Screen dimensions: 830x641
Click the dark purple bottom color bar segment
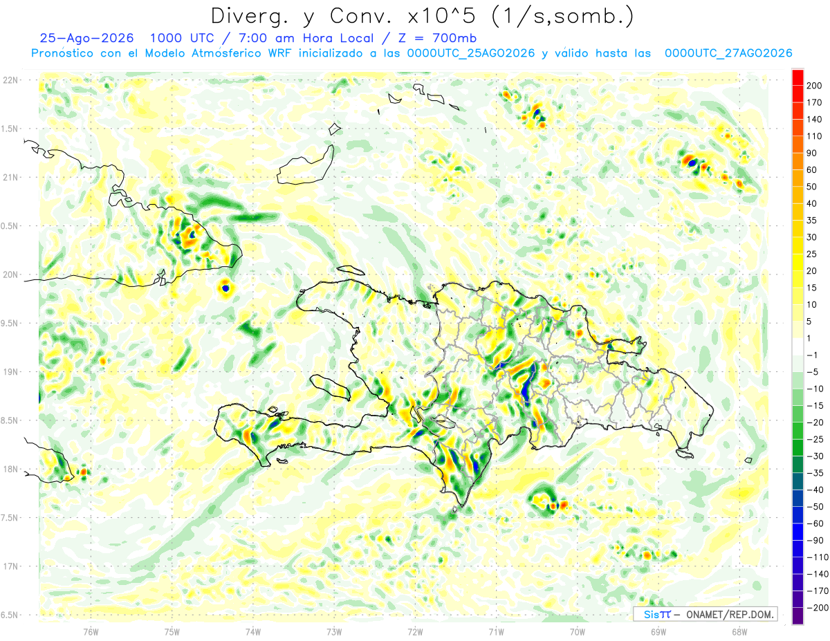point(797,617)
